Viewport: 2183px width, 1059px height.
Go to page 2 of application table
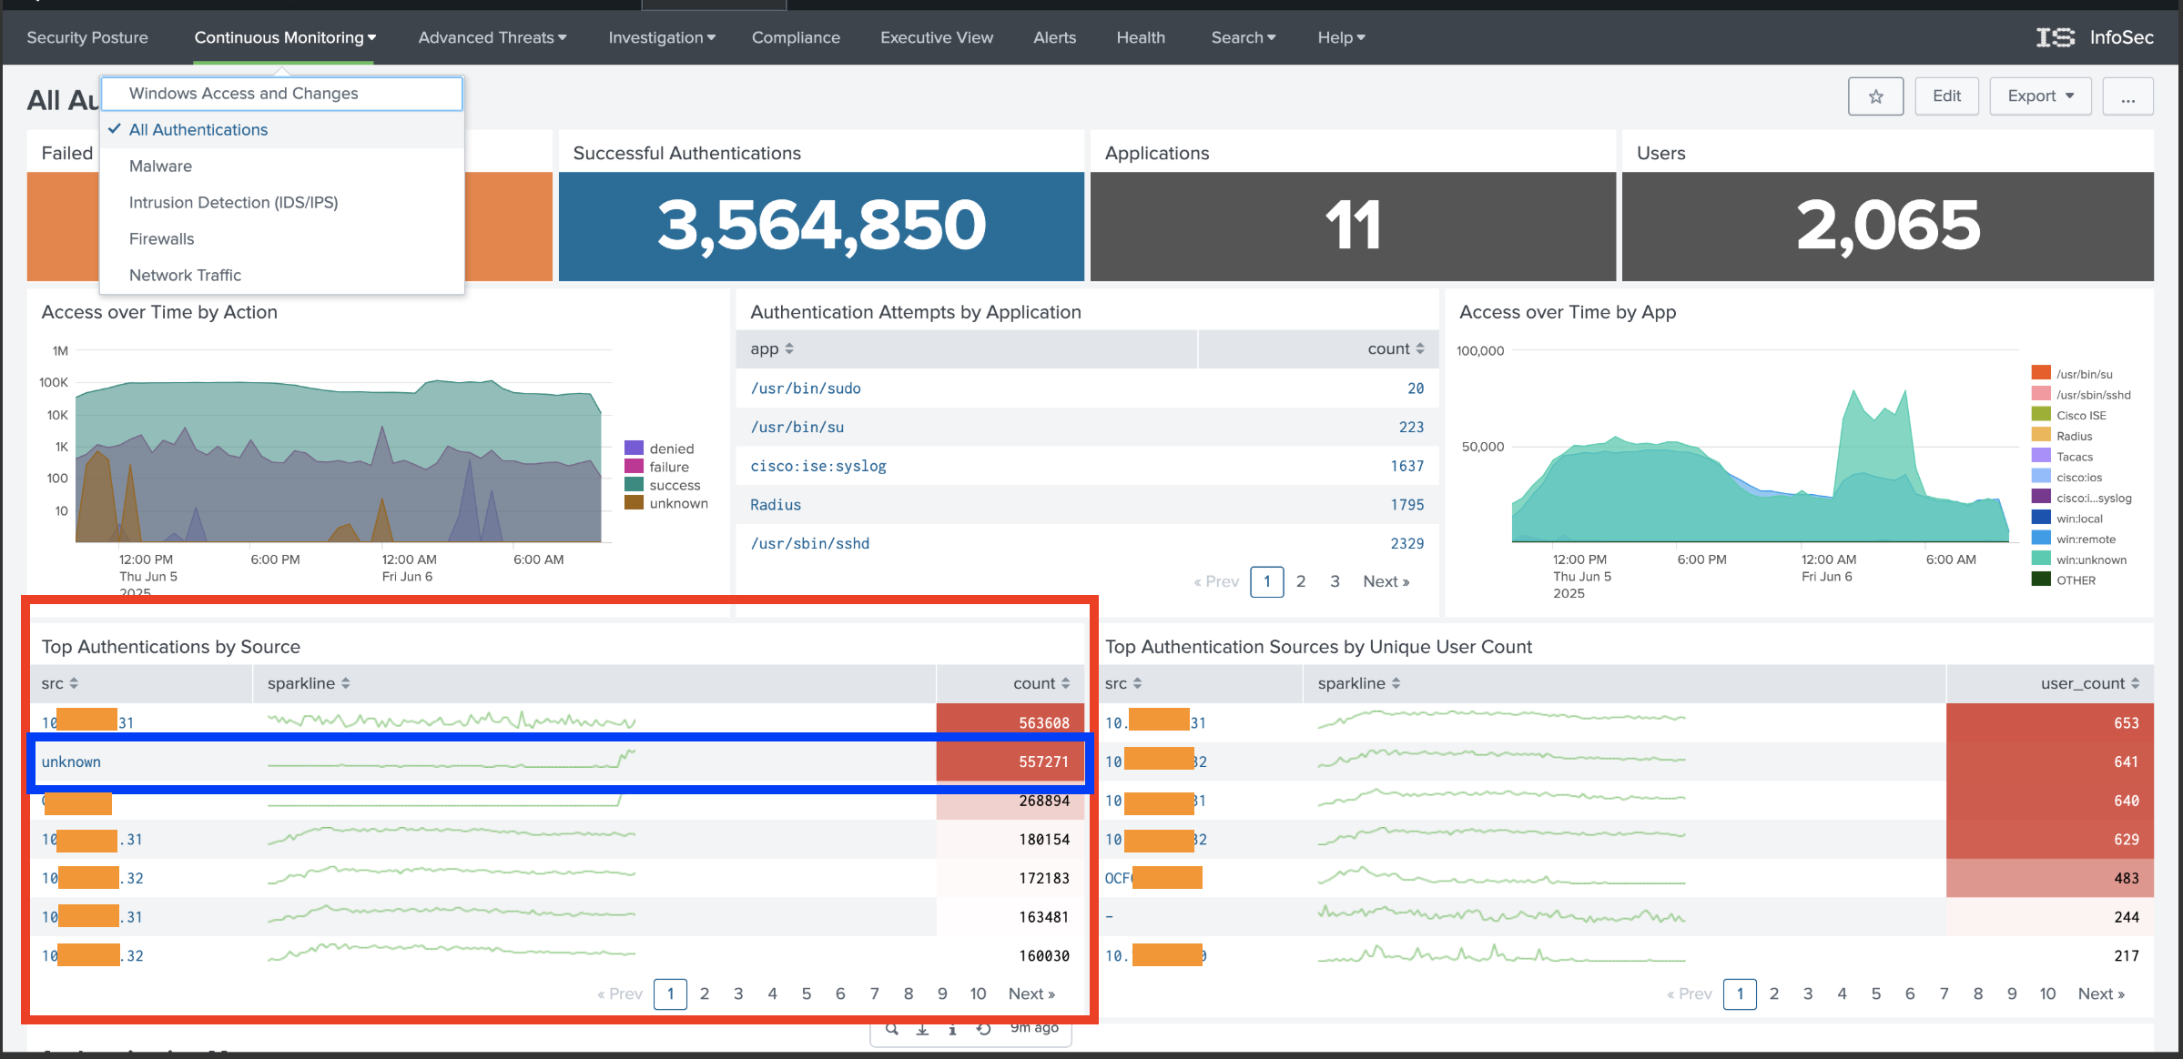(1301, 581)
